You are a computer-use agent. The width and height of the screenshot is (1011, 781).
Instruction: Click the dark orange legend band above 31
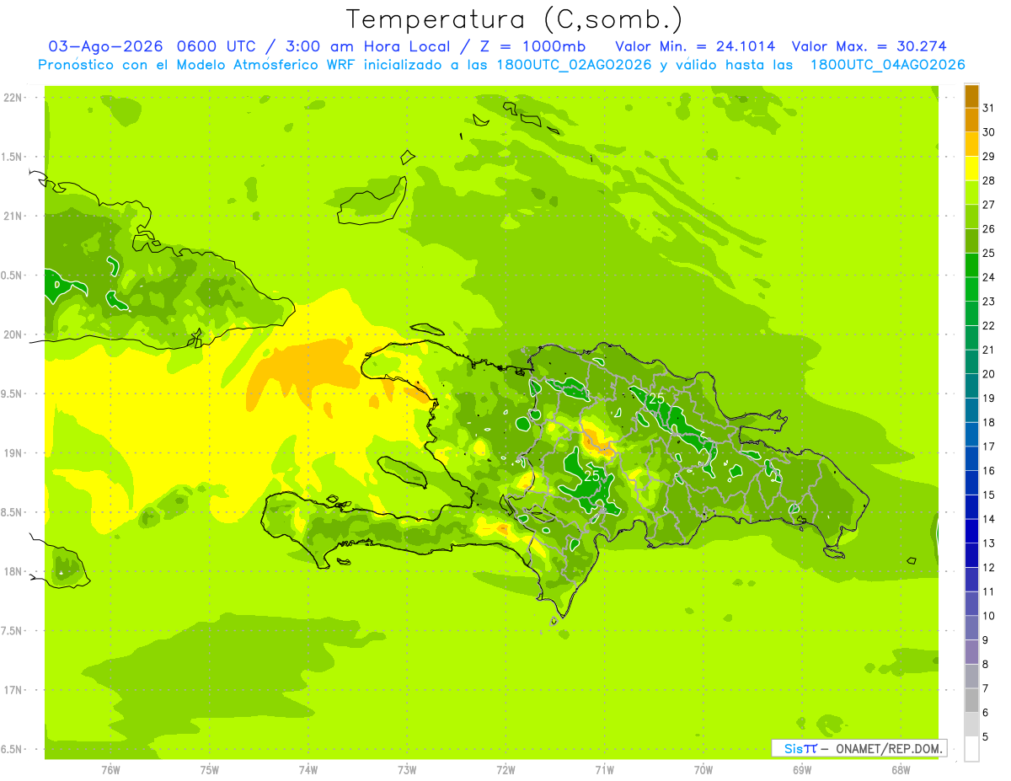[x=971, y=96]
